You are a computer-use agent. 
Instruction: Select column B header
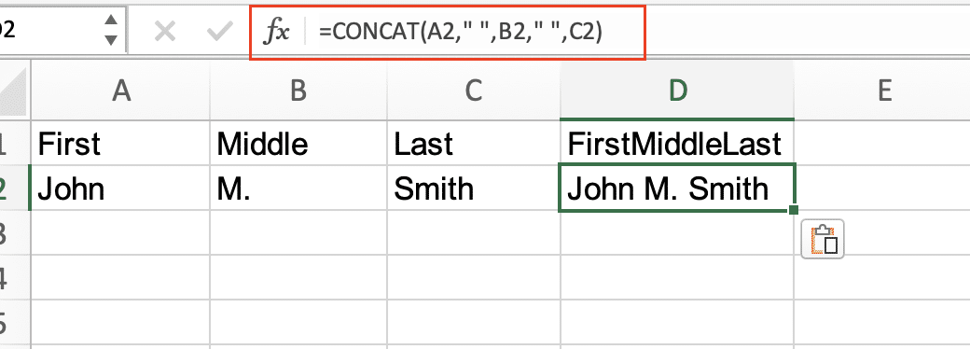click(298, 91)
